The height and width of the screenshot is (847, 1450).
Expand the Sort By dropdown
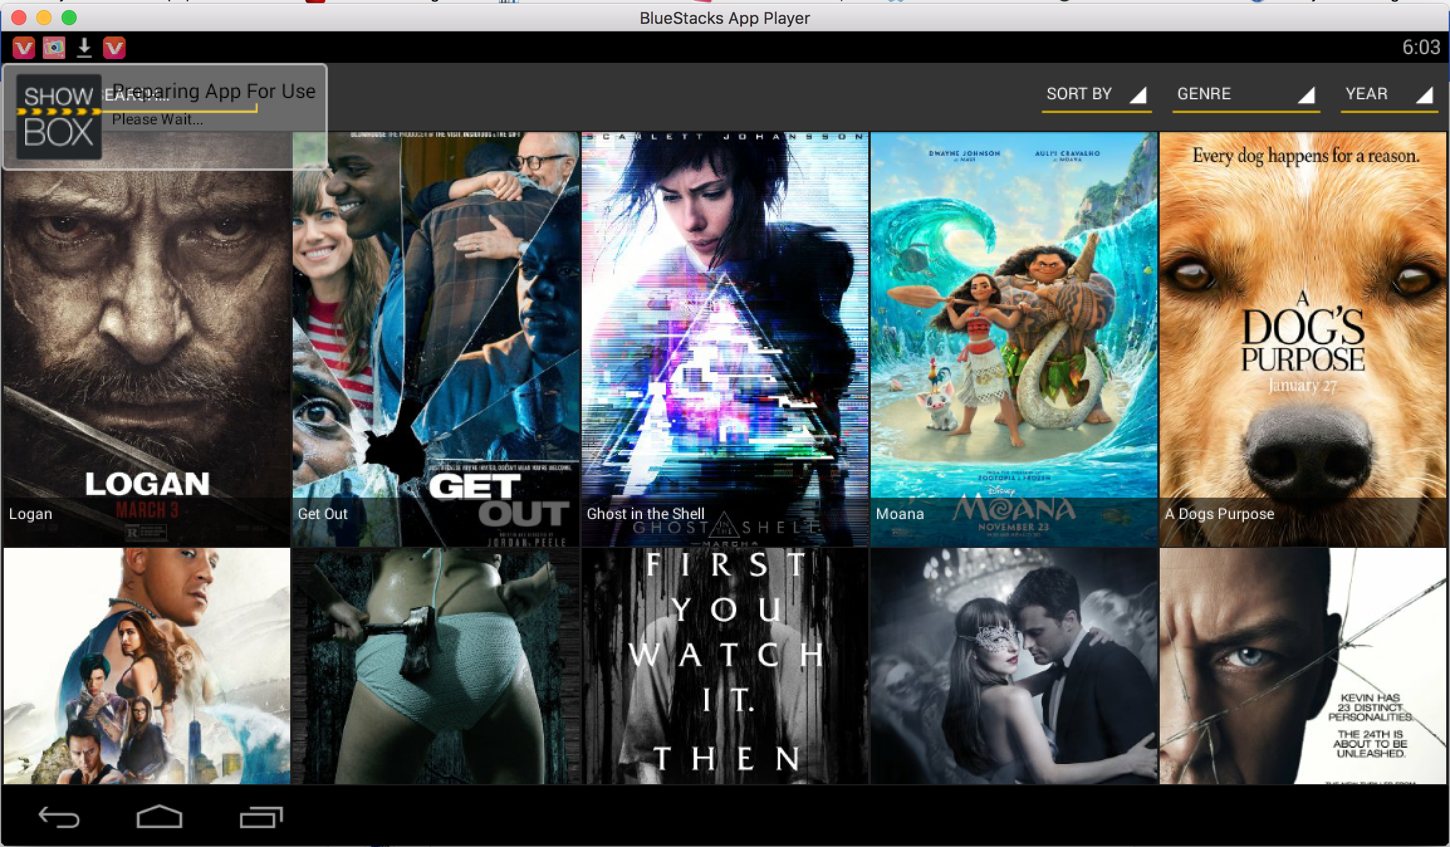(1096, 94)
